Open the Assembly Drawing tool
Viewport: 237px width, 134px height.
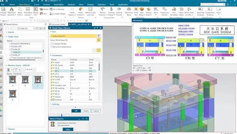(201, 9)
